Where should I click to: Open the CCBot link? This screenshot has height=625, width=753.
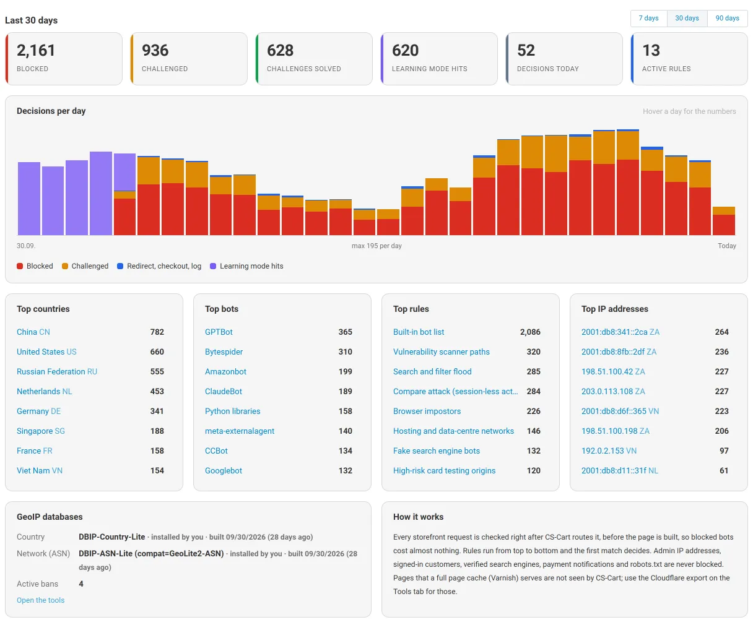[216, 451]
